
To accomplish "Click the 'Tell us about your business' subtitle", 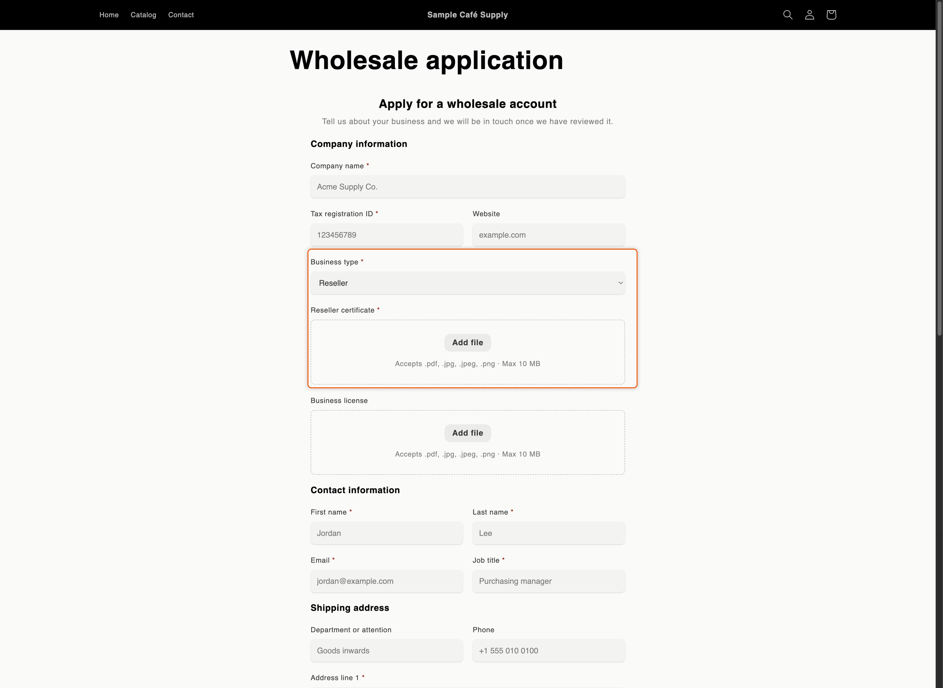I will 467,121.
